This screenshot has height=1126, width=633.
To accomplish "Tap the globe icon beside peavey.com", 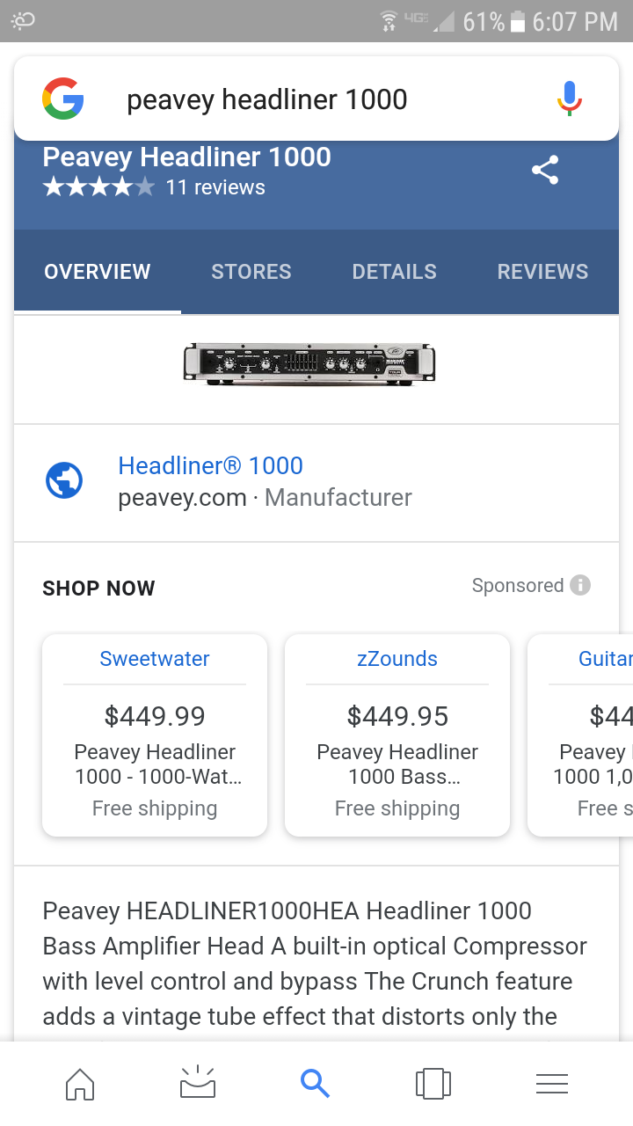I will pyautogui.click(x=64, y=480).
